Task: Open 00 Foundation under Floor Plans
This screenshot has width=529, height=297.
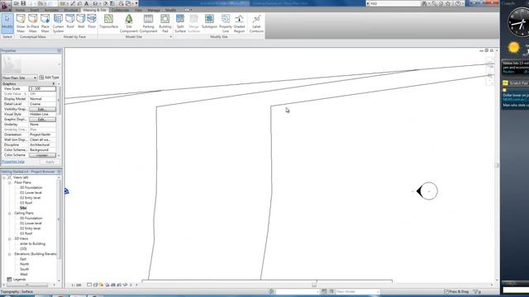Action: pyautogui.click(x=31, y=187)
